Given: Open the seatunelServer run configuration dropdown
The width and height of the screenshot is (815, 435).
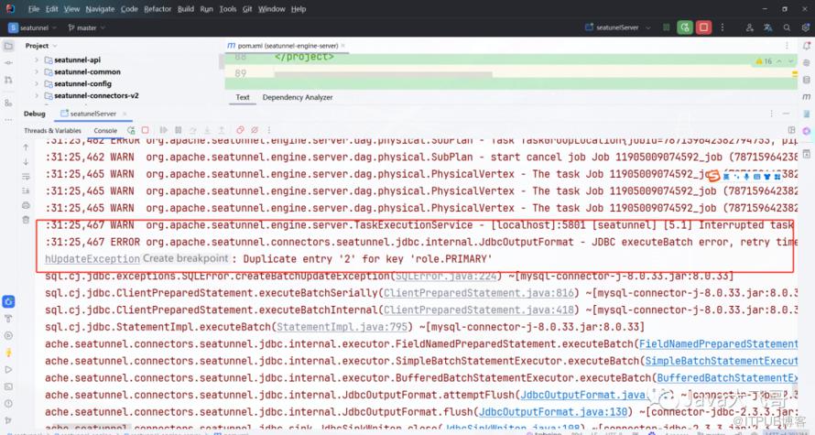Looking at the screenshot, I should point(617,27).
